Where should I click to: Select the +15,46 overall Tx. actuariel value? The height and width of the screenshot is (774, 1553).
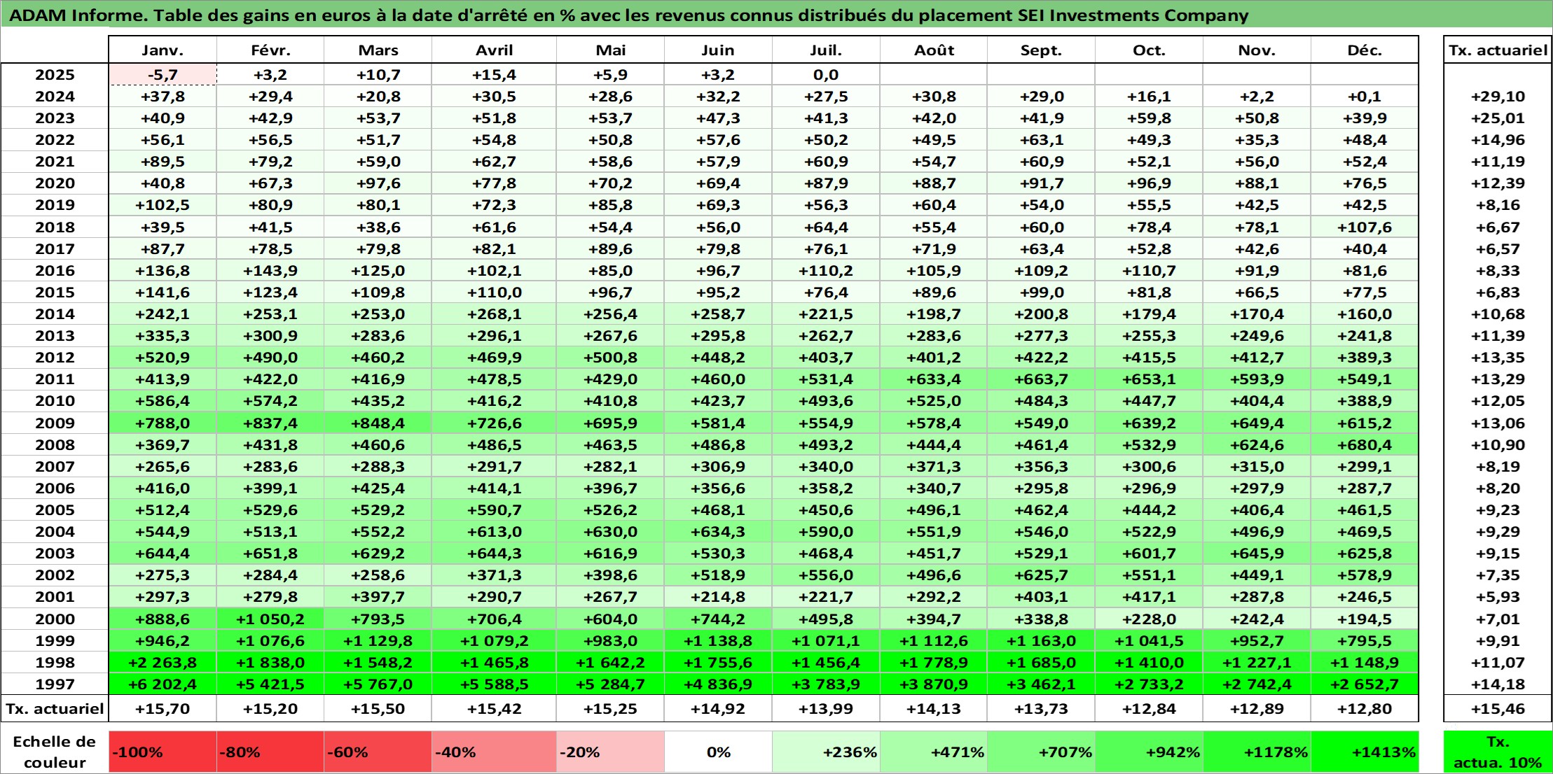(1498, 709)
